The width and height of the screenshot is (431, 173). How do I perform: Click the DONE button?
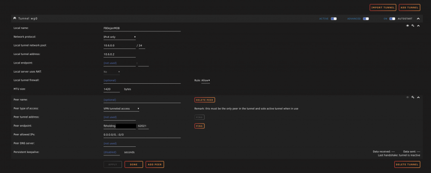point(134,164)
